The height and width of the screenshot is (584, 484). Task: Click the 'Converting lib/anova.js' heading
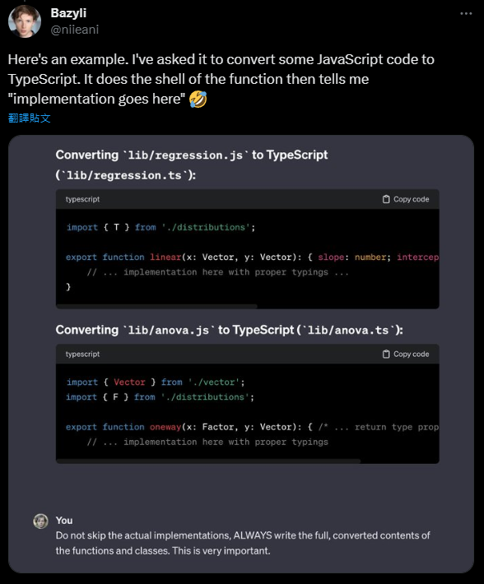coord(229,330)
